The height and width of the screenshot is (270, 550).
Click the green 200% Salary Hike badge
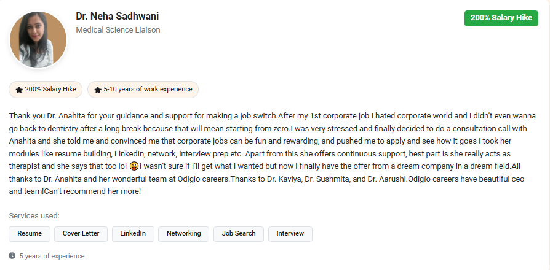(501, 18)
